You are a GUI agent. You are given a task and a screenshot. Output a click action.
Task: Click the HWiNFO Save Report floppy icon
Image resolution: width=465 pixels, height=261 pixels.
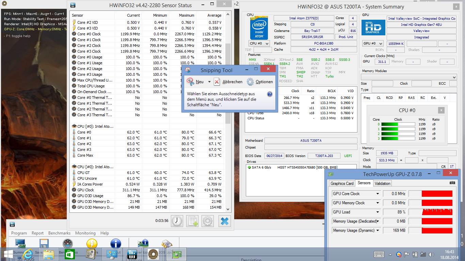44,243
